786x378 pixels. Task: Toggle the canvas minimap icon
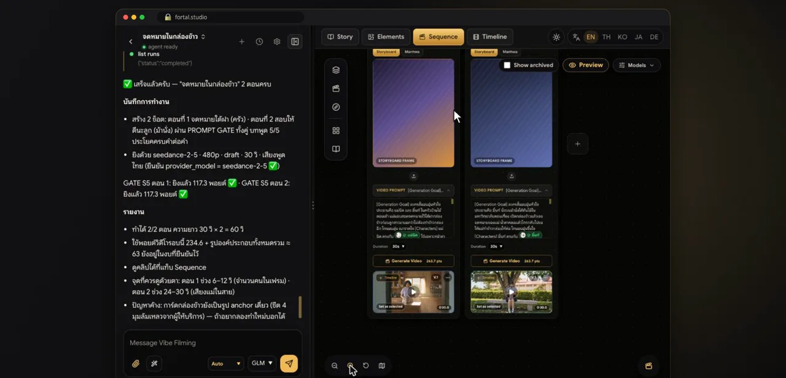click(x=382, y=366)
